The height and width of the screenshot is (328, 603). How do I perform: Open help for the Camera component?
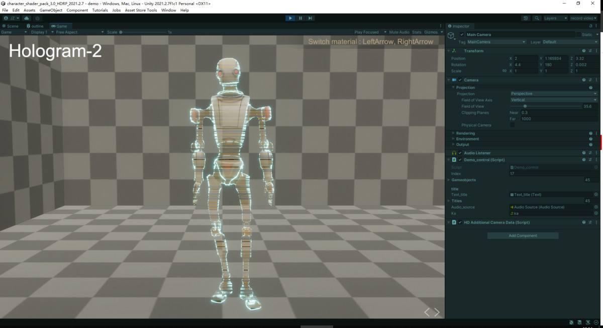[x=583, y=79]
